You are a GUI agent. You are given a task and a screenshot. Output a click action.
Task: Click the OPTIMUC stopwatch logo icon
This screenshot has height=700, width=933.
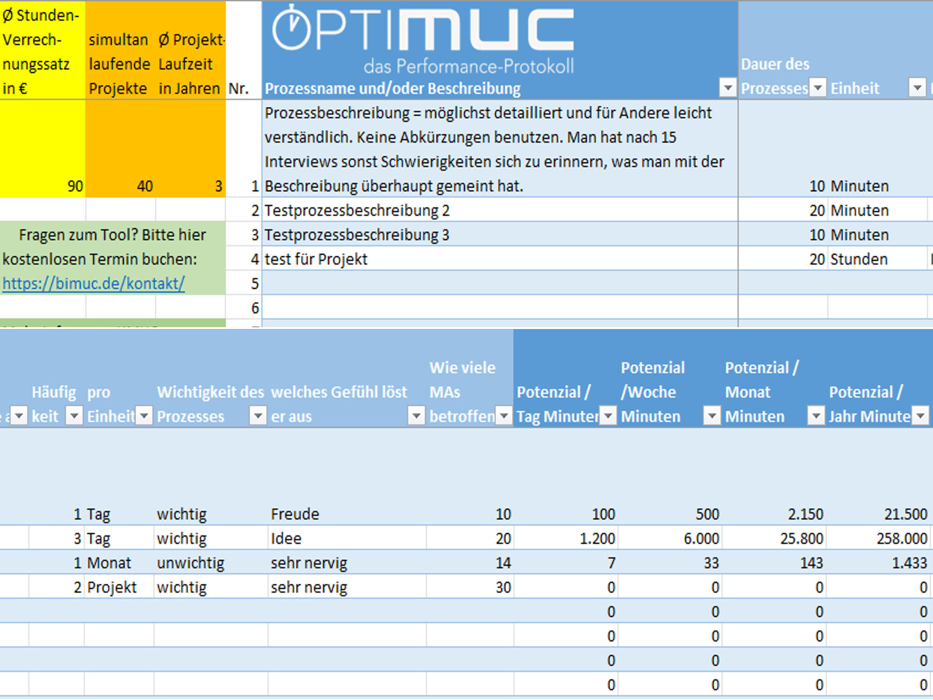click(x=292, y=27)
